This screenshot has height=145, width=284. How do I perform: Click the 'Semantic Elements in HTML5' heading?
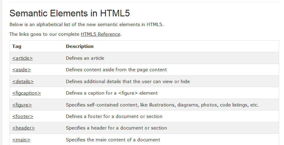[x=70, y=13]
